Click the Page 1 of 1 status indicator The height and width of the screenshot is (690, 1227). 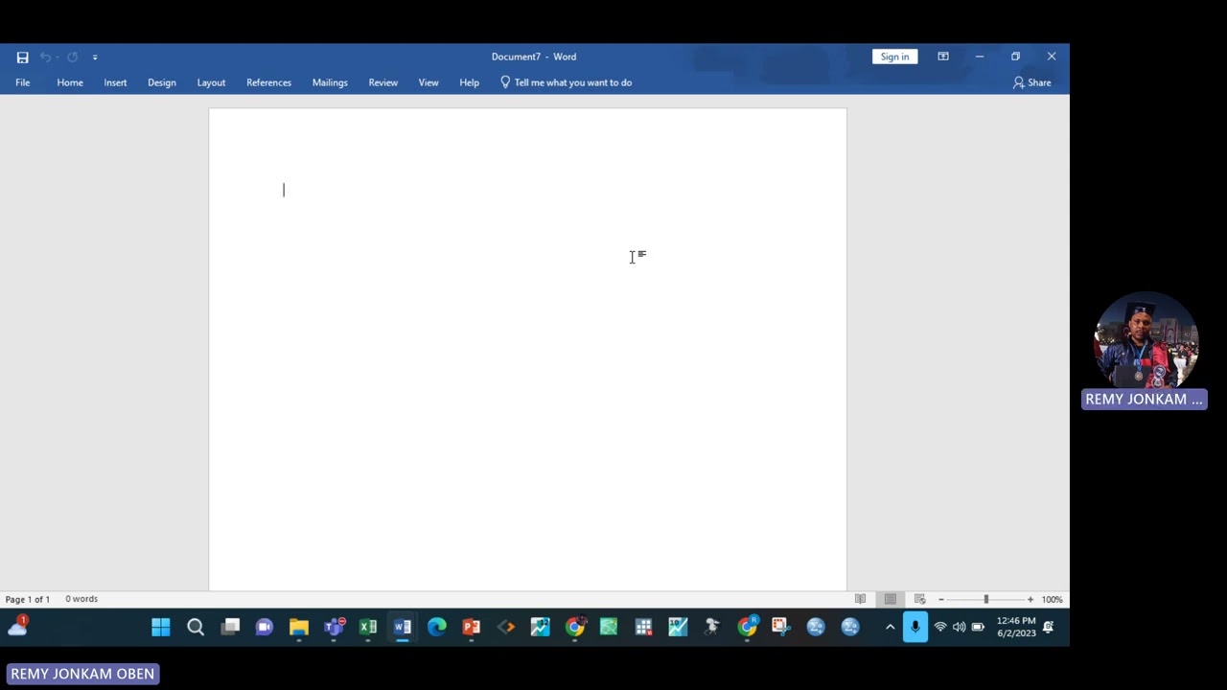(x=28, y=599)
